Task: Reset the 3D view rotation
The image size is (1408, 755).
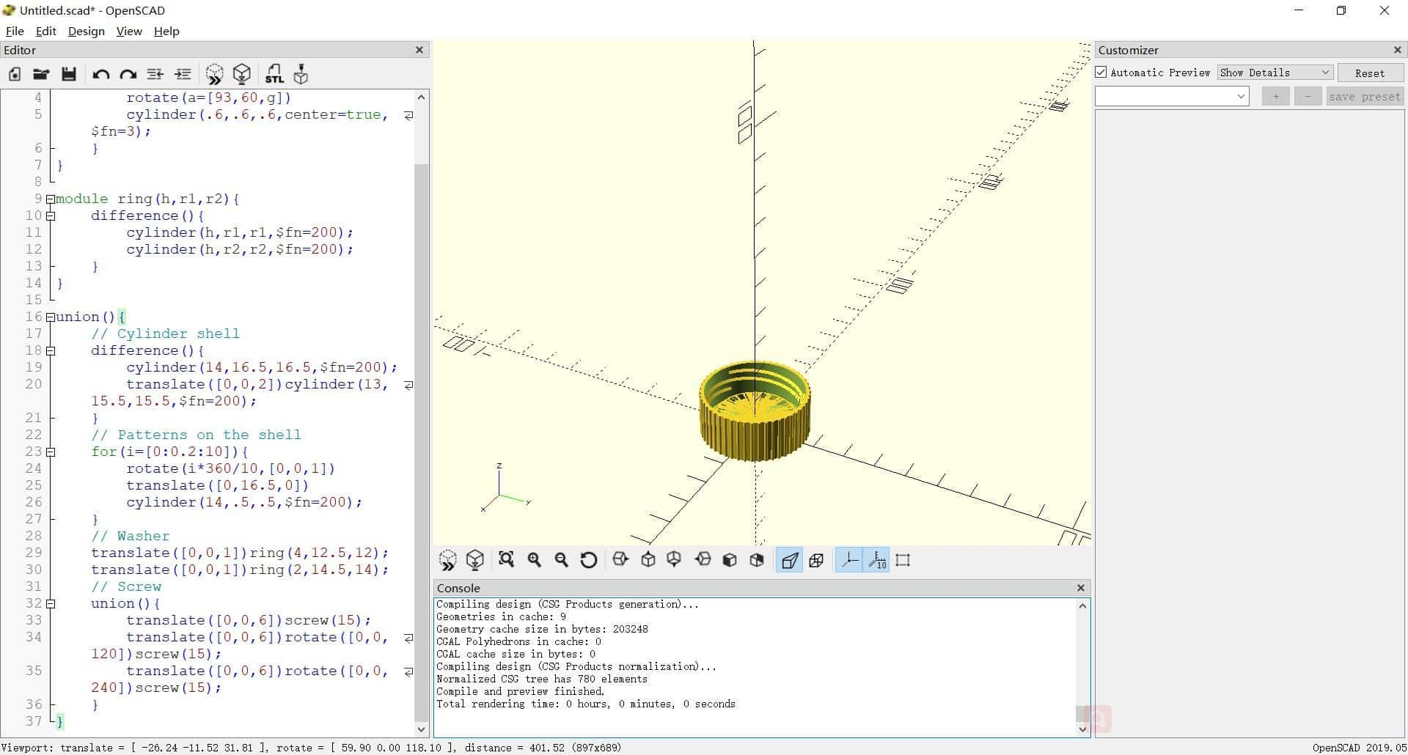Action: (588, 560)
